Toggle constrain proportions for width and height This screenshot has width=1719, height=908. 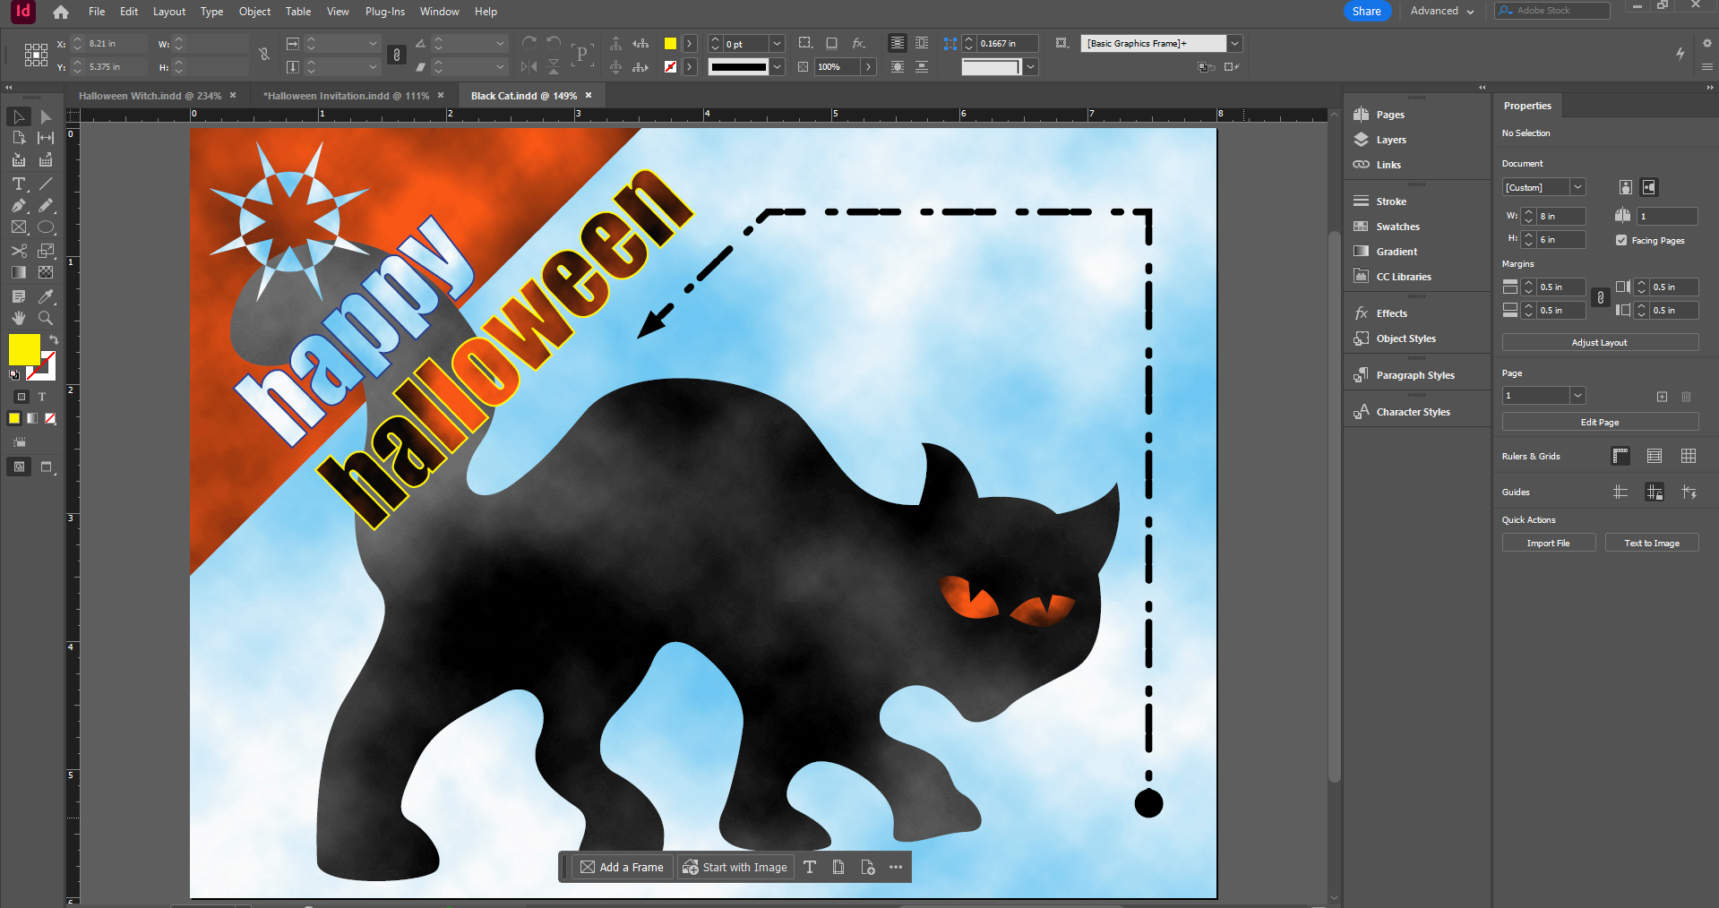(x=264, y=55)
